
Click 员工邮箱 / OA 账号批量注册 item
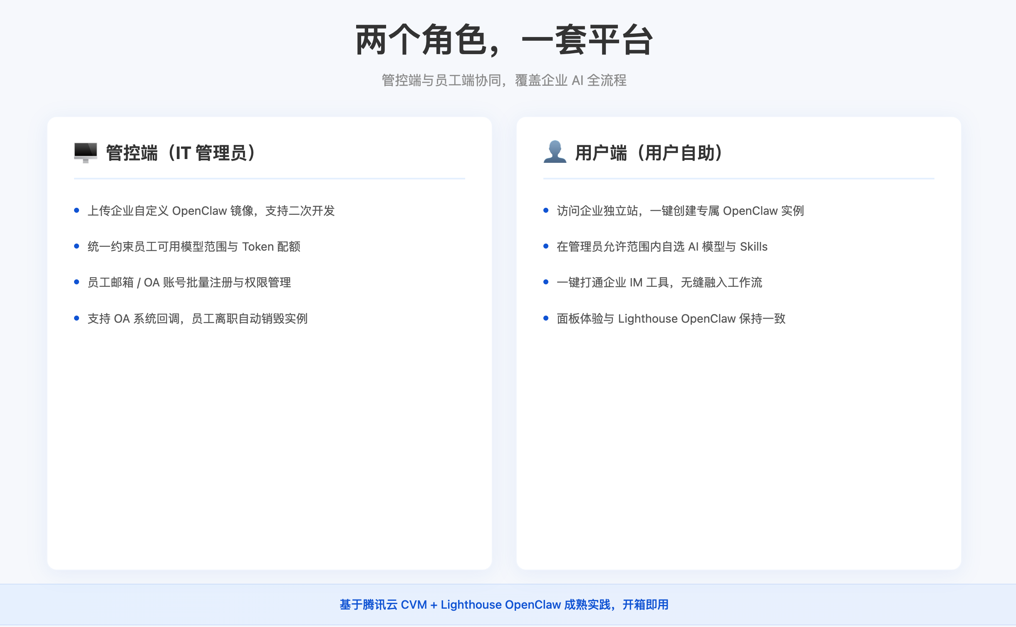tap(189, 282)
